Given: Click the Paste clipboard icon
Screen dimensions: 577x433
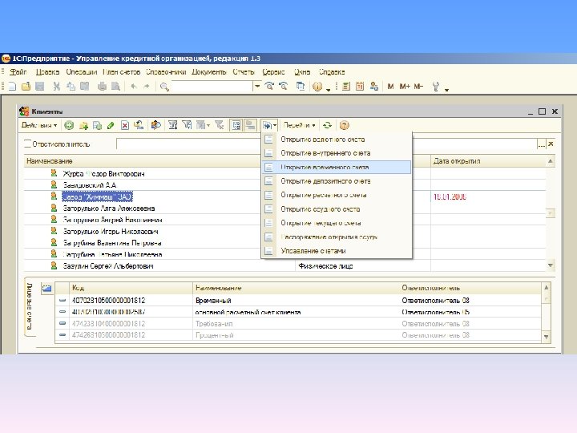Looking at the screenshot, I should point(85,86).
